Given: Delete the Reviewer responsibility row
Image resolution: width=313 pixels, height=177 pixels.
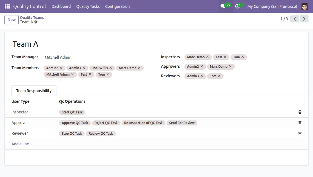Looking at the screenshot, I should coord(300,133).
